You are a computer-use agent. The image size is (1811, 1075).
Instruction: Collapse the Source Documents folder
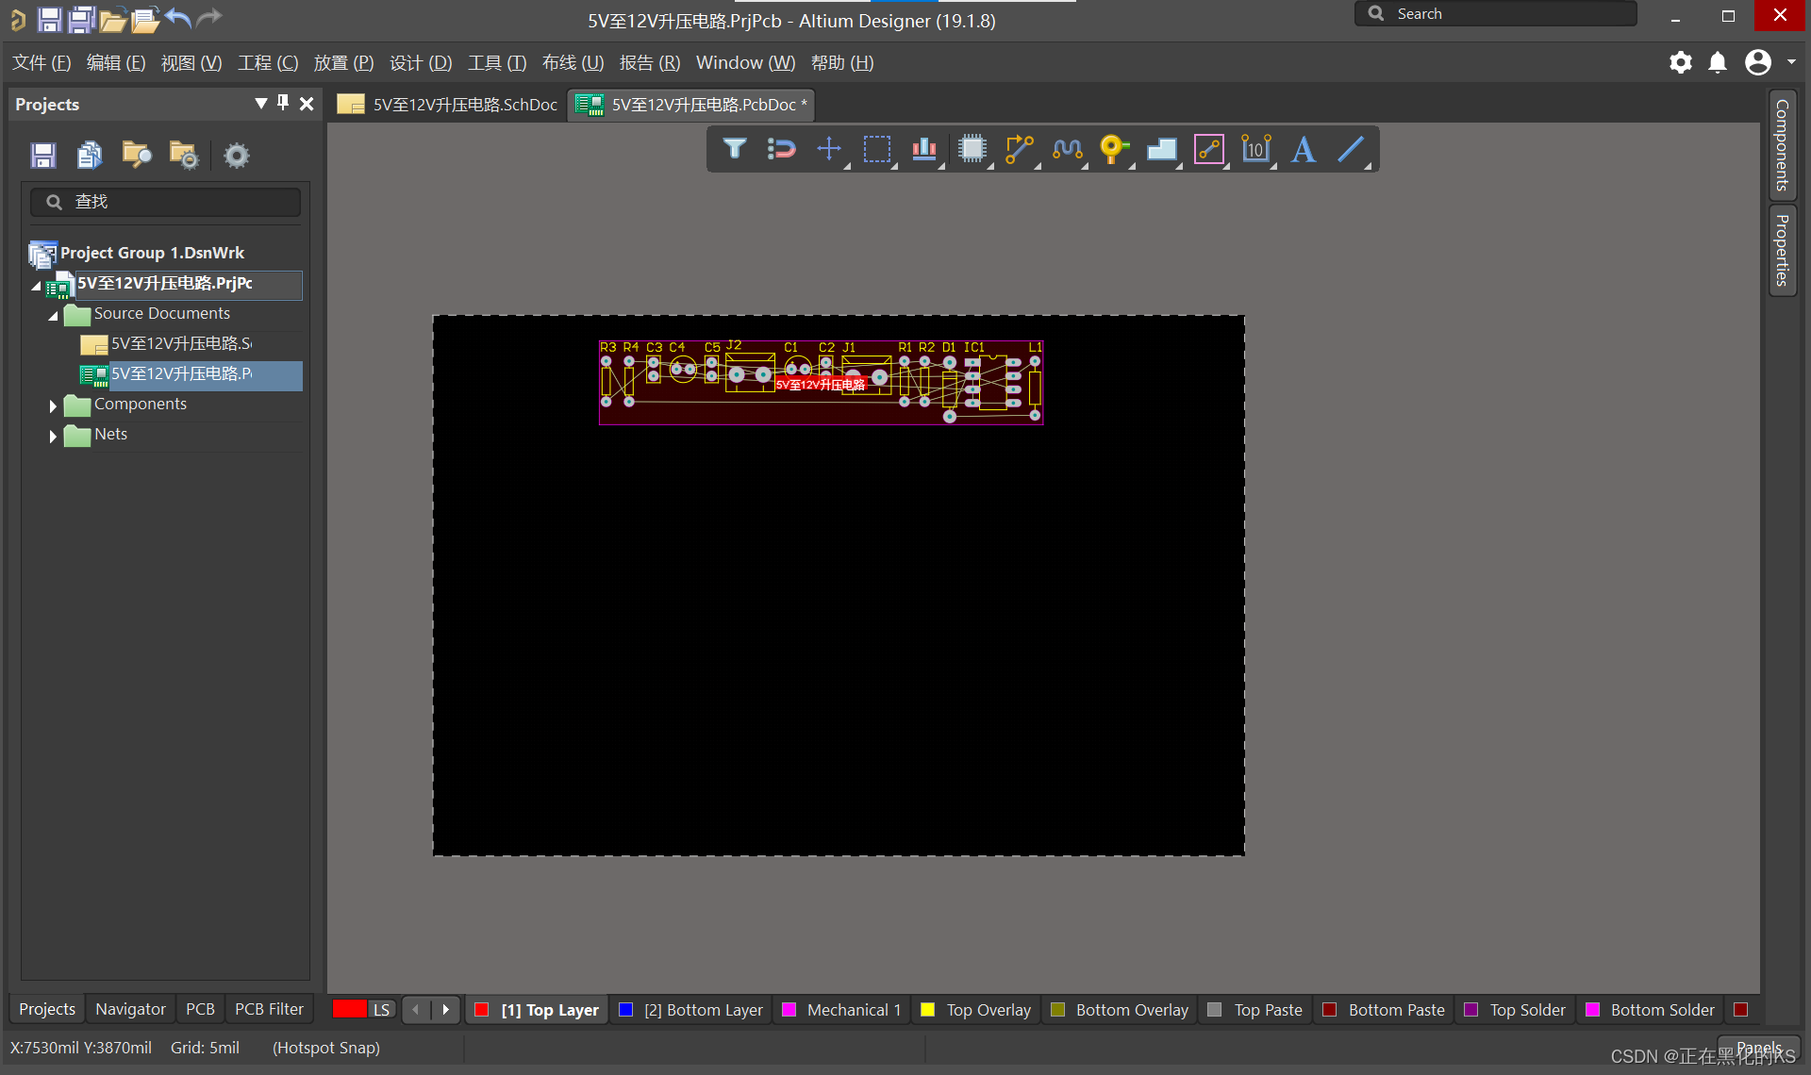53,315
